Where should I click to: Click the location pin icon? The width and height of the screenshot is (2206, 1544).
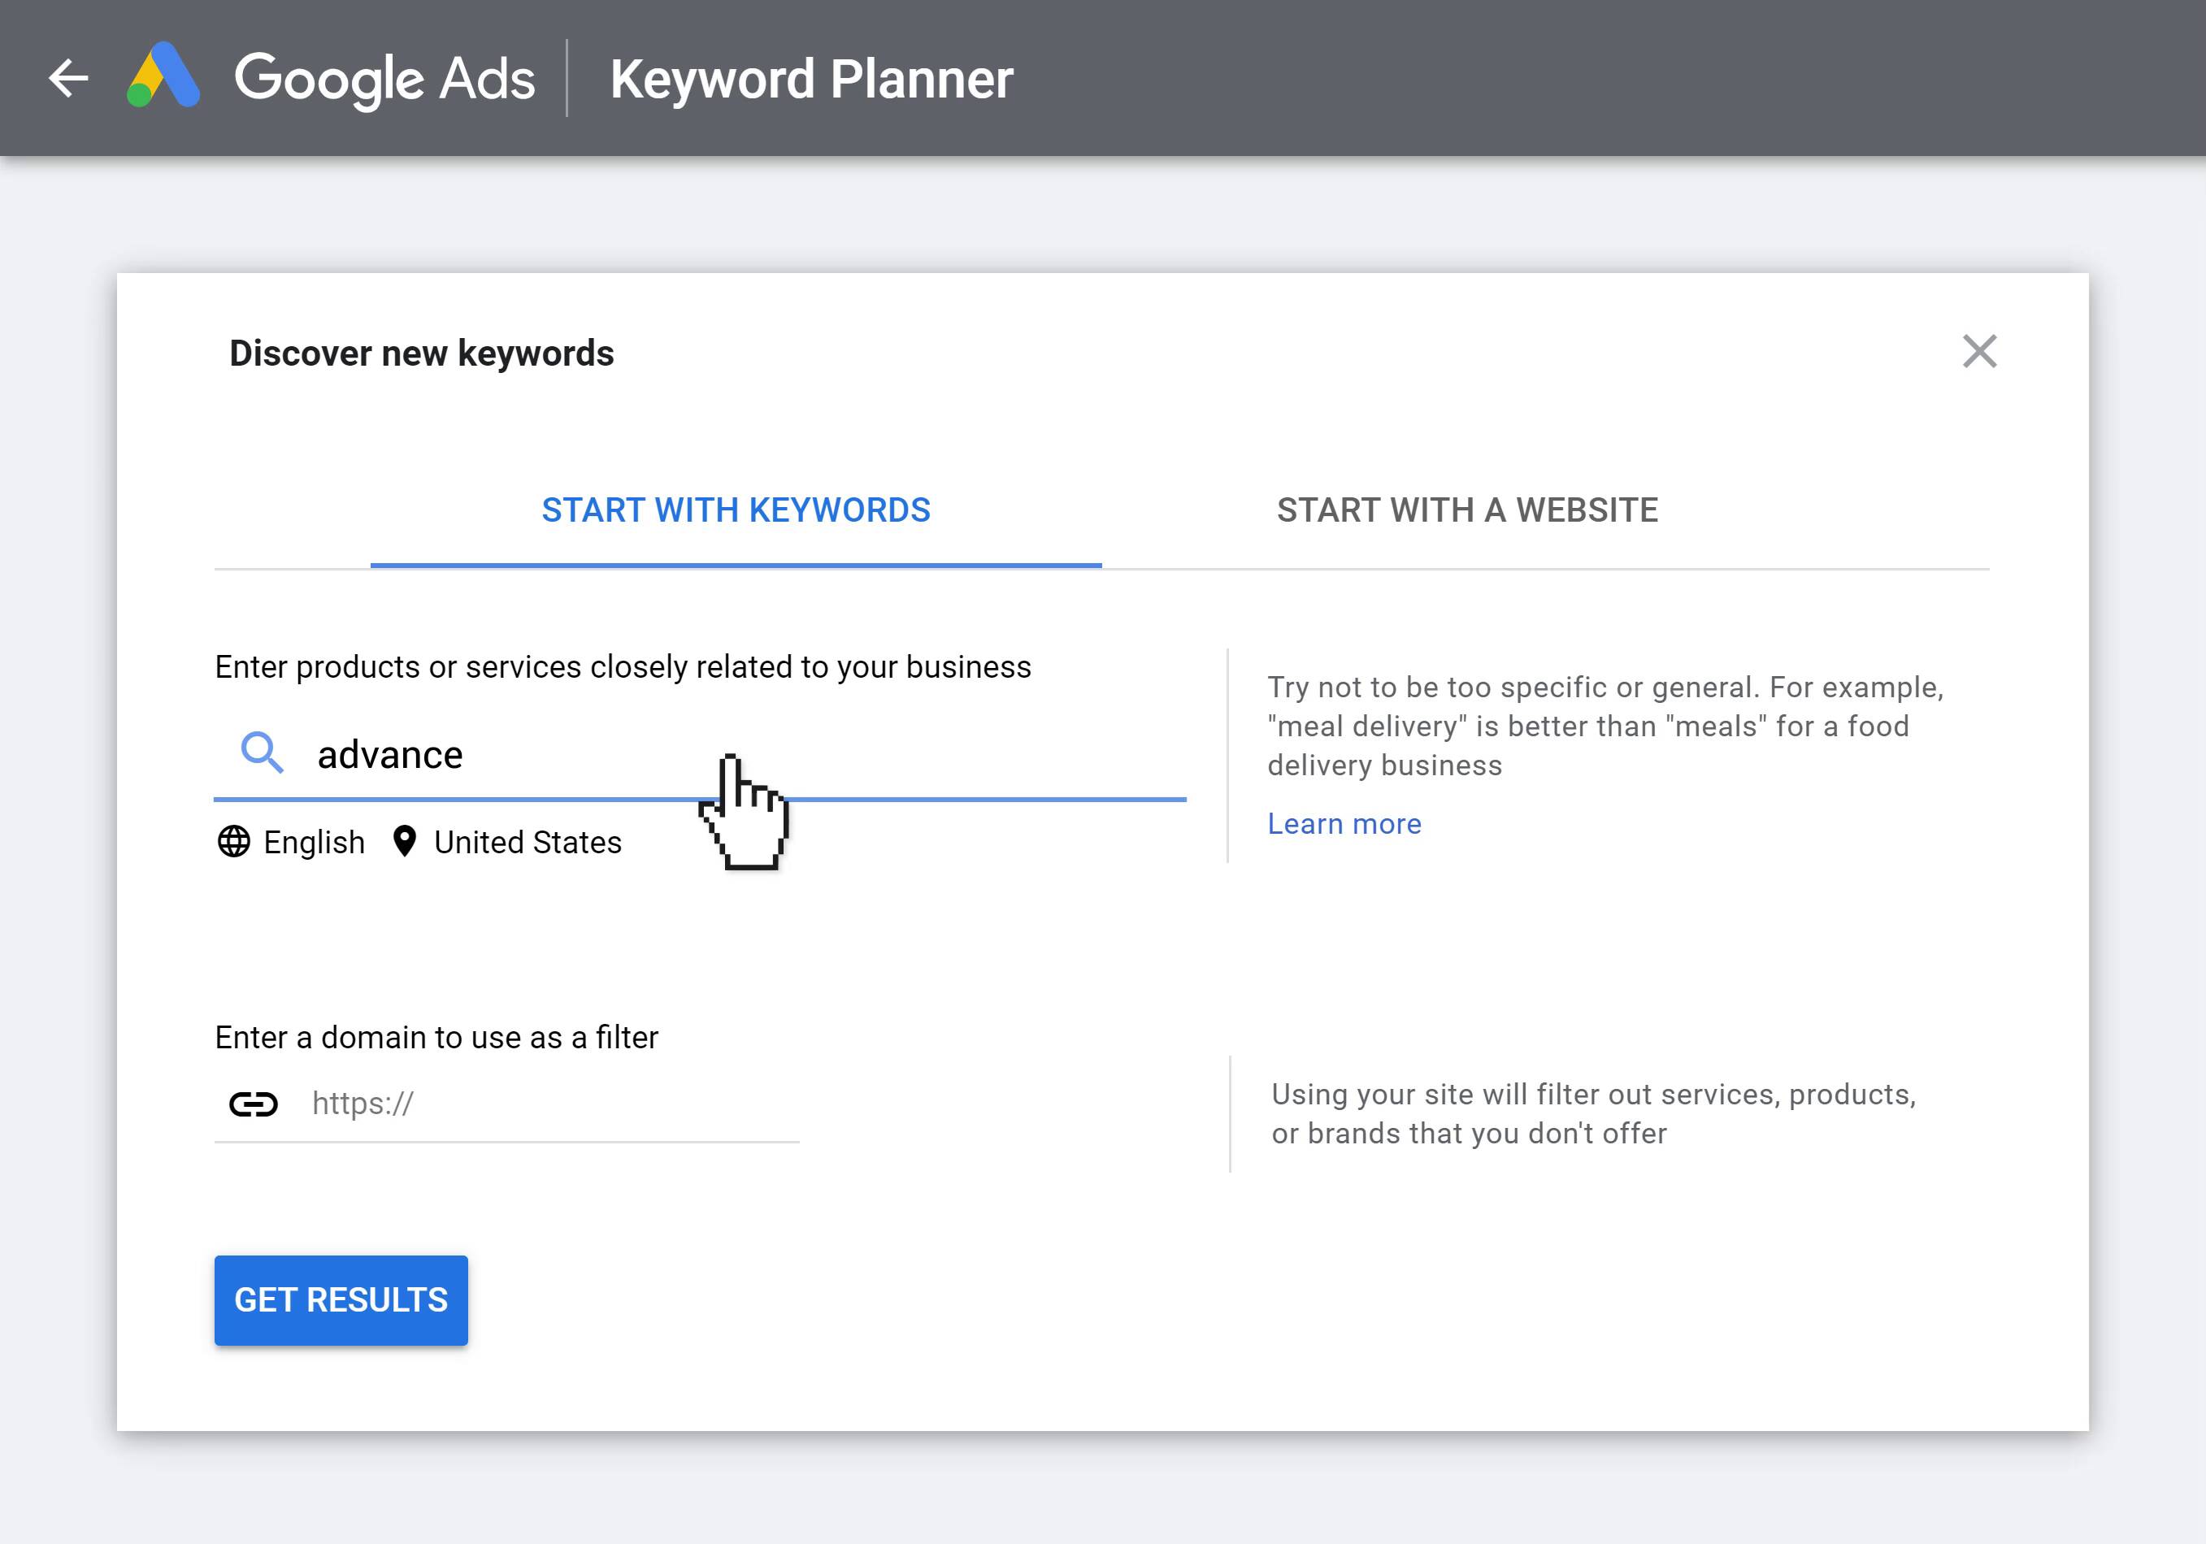click(x=405, y=842)
